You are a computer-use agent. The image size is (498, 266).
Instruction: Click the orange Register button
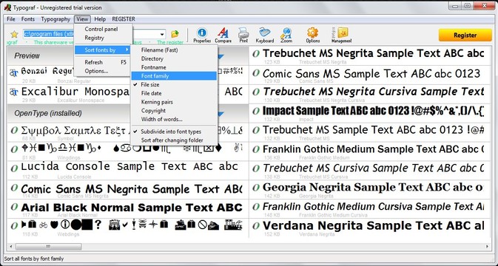pyautogui.click(x=465, y=35)
